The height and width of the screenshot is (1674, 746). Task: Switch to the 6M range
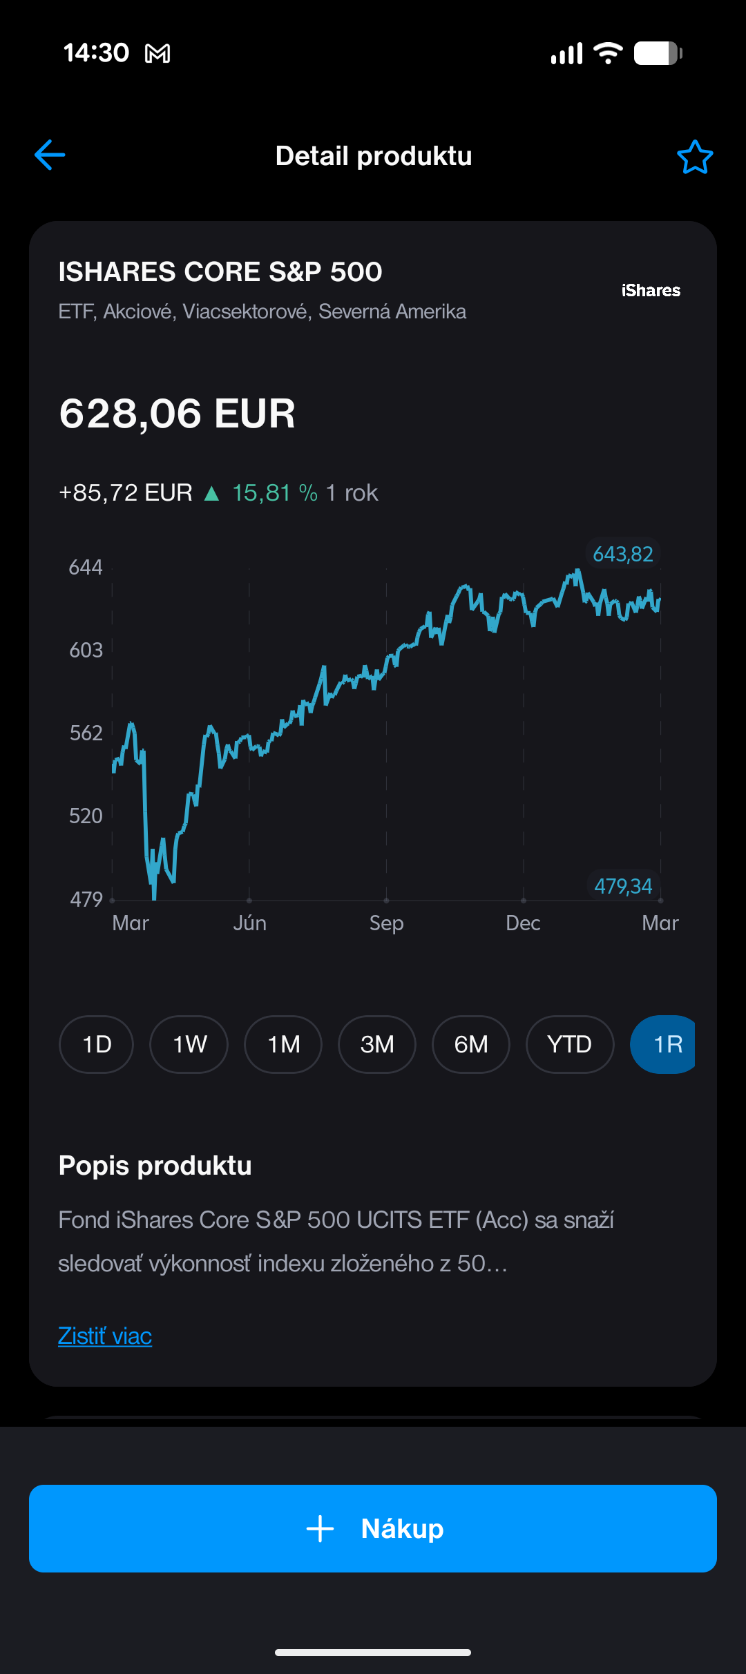click(x=471, y=1044)
